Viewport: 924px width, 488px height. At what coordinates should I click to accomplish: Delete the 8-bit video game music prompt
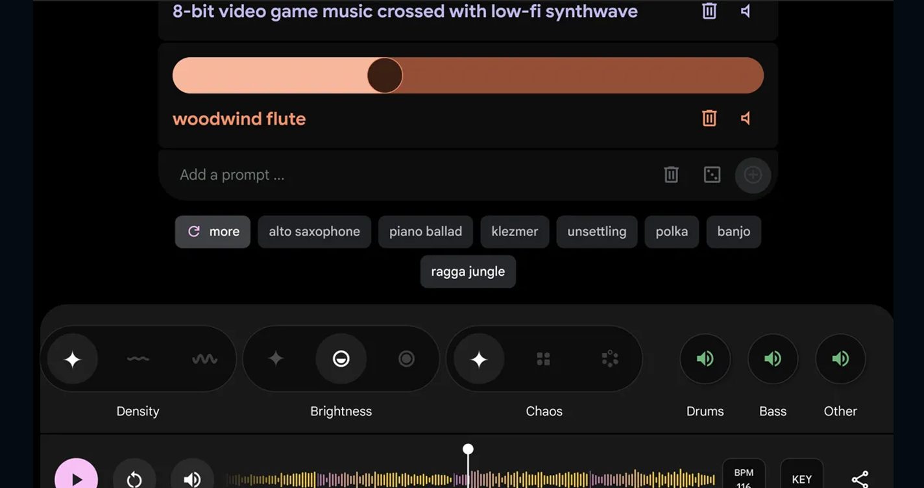pyautogui.click(x=709, y=11)
